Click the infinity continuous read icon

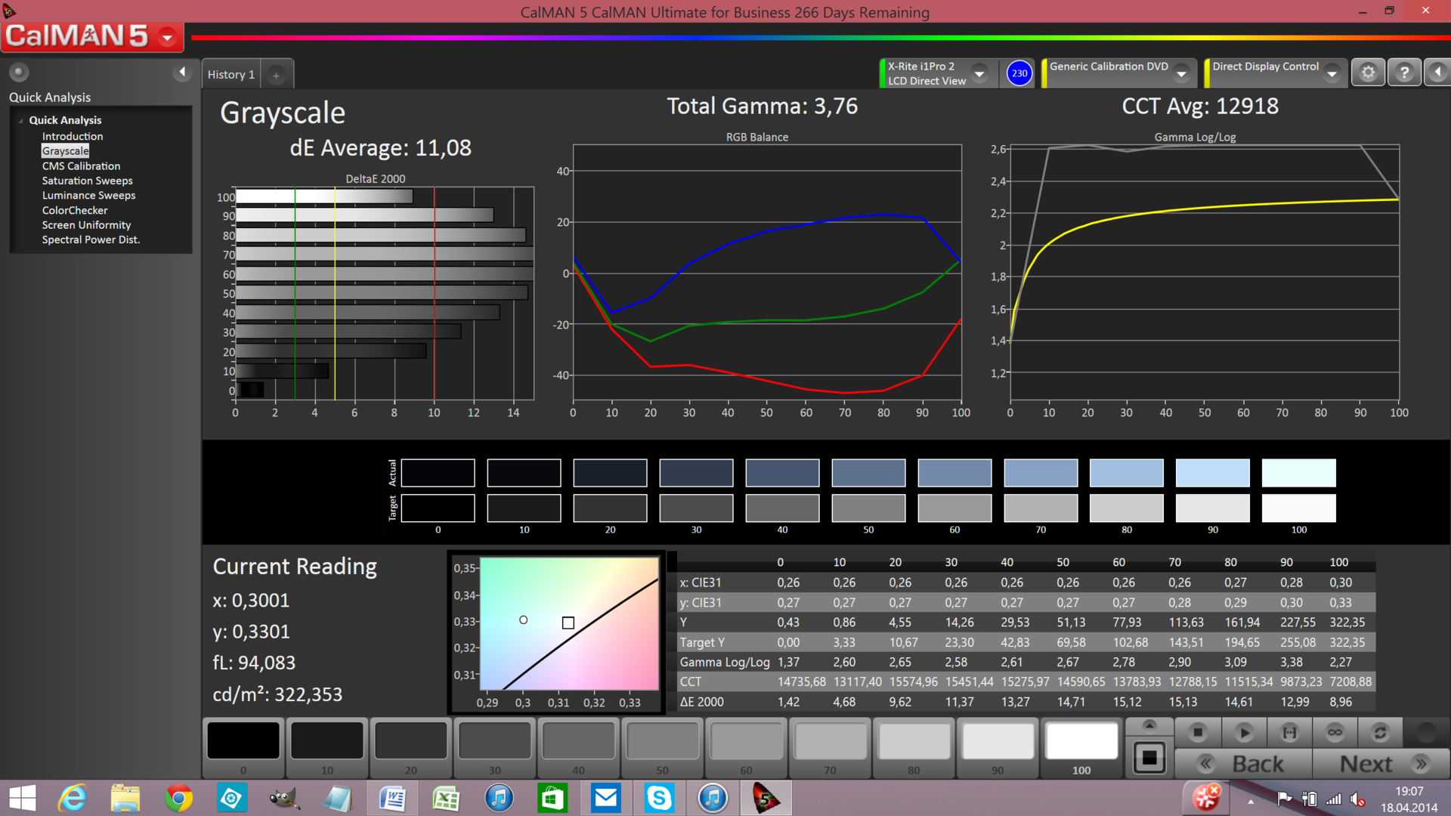1335,732
